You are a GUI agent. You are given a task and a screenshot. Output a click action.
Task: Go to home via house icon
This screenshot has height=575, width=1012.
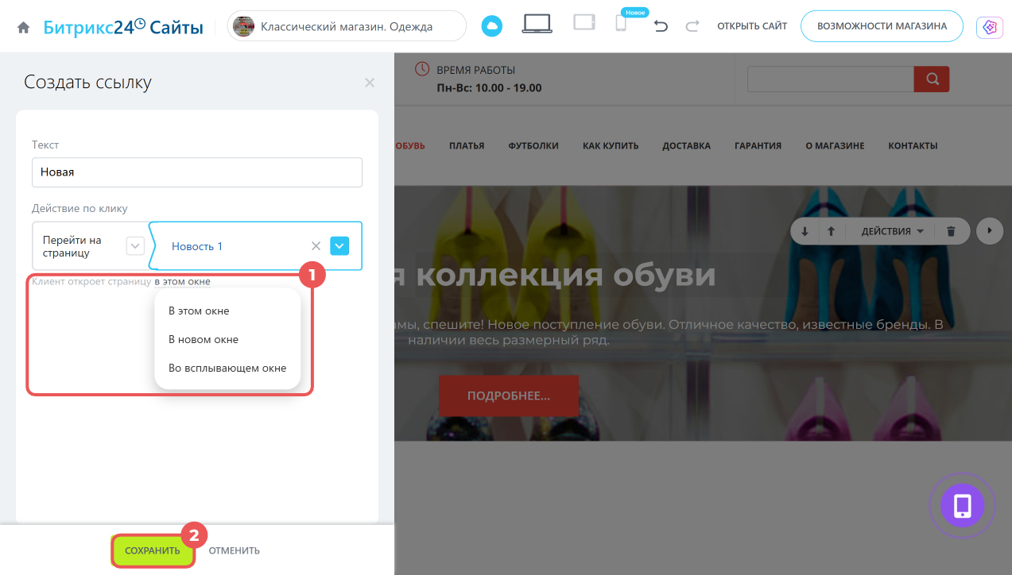tap(24, 27)
